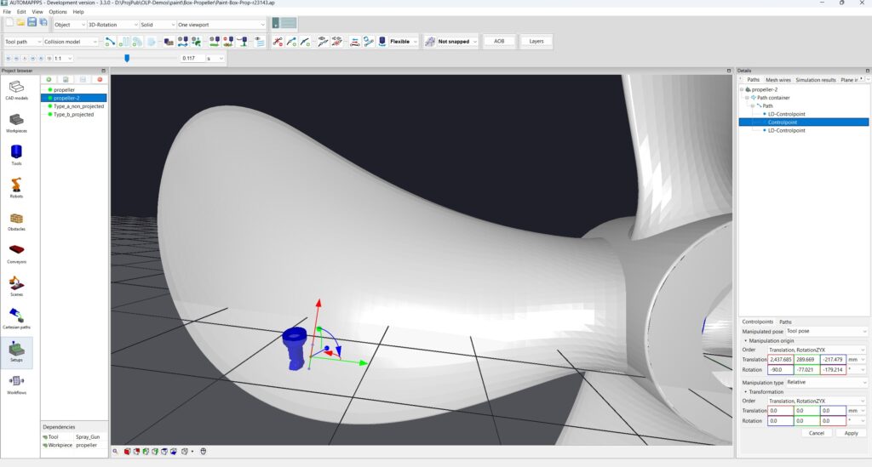This screenshot has width=872, height=467.
Task: Open the Workflows category
Action: pyautogui.click(x=16, y=384)
